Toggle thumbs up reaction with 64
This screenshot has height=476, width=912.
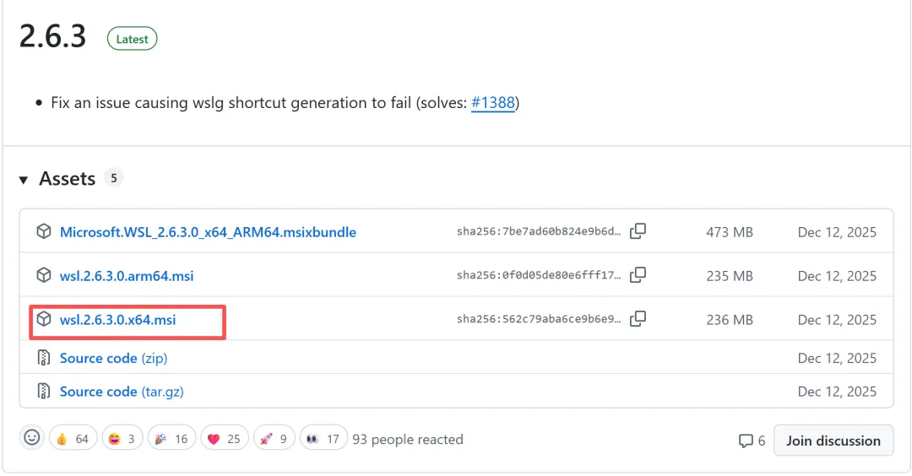pos(73,439)
